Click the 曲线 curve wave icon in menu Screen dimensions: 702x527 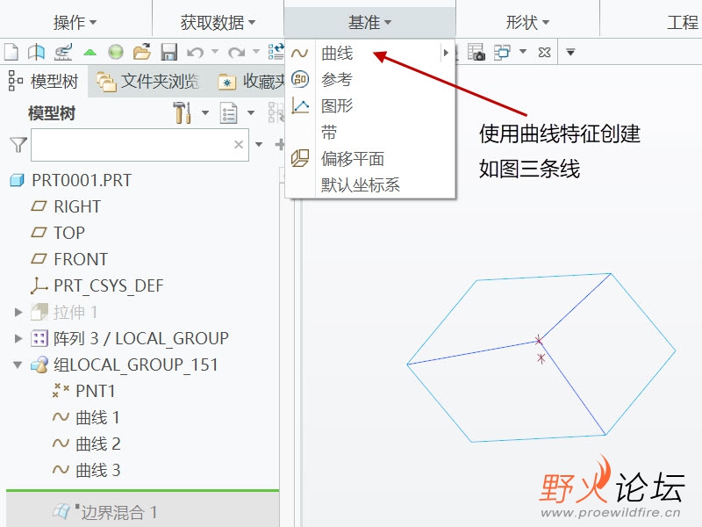coord(299,54)
